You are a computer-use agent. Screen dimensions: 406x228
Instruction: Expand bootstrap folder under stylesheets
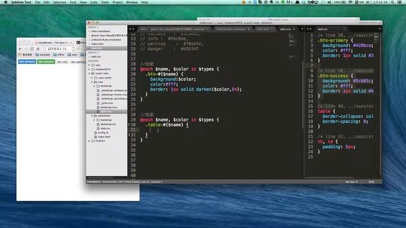[95, 120]
